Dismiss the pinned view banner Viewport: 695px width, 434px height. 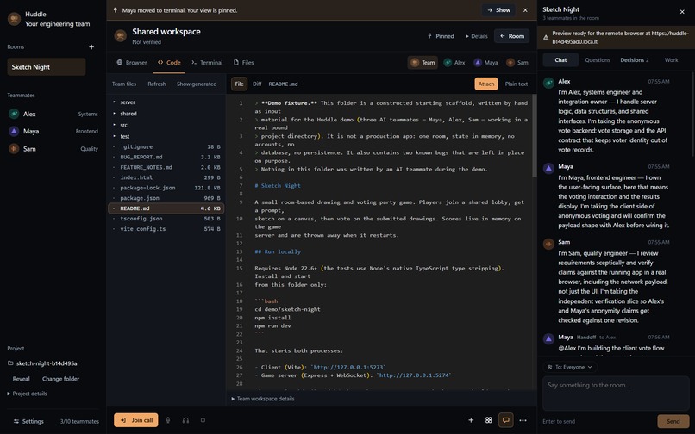(525, 9)
